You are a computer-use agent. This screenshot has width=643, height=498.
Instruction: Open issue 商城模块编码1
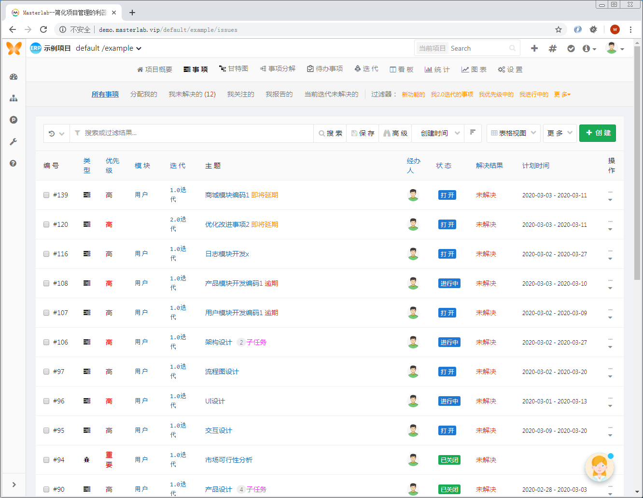[x=227, y=195]
